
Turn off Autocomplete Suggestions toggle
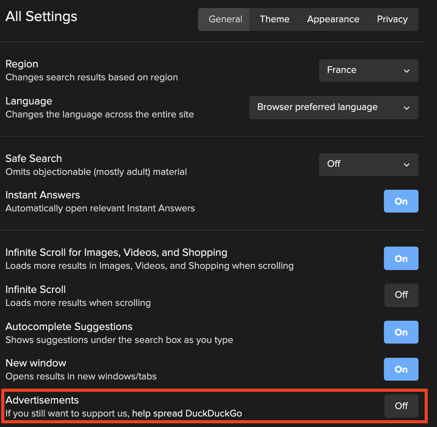click(x=401, y=332)
